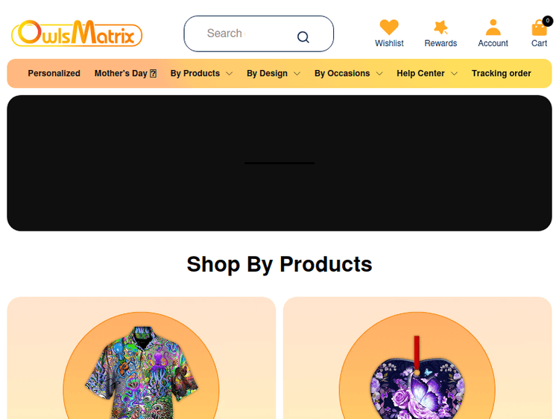
Task: Open the shopping Cart bag icon
Action: click(x=539, y=28)
